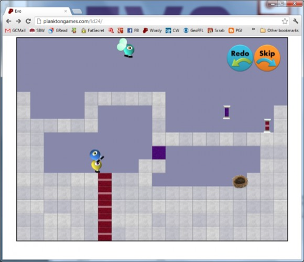Open the Other bookmarks folder
This screenshot has height=262, width=304.
click(280, 30)
